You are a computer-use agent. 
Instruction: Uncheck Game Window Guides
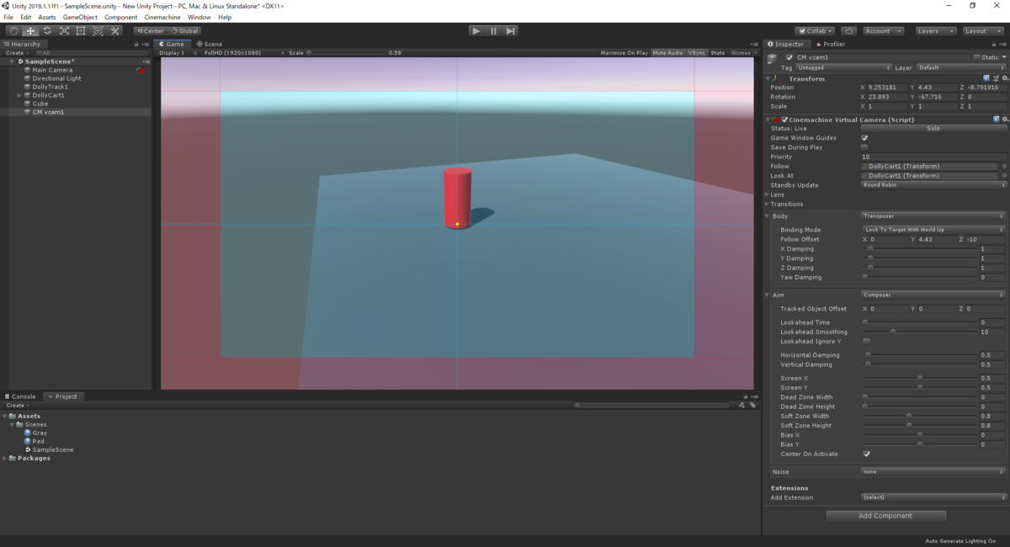pos(864,138)
